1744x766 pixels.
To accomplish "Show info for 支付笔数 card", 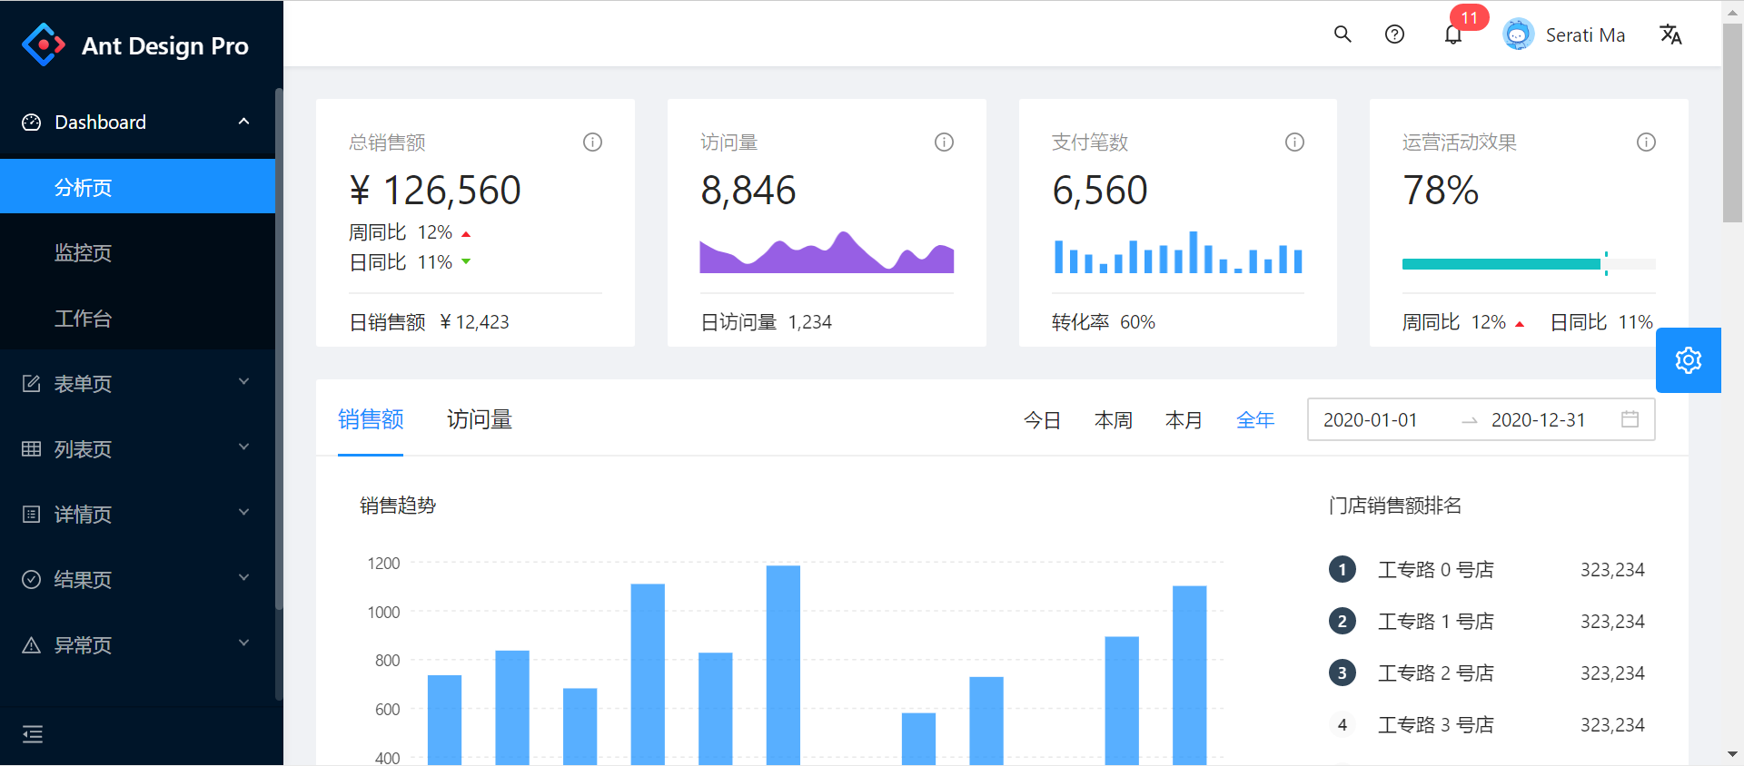I will pyautogui.click(x=1294, y=142).
